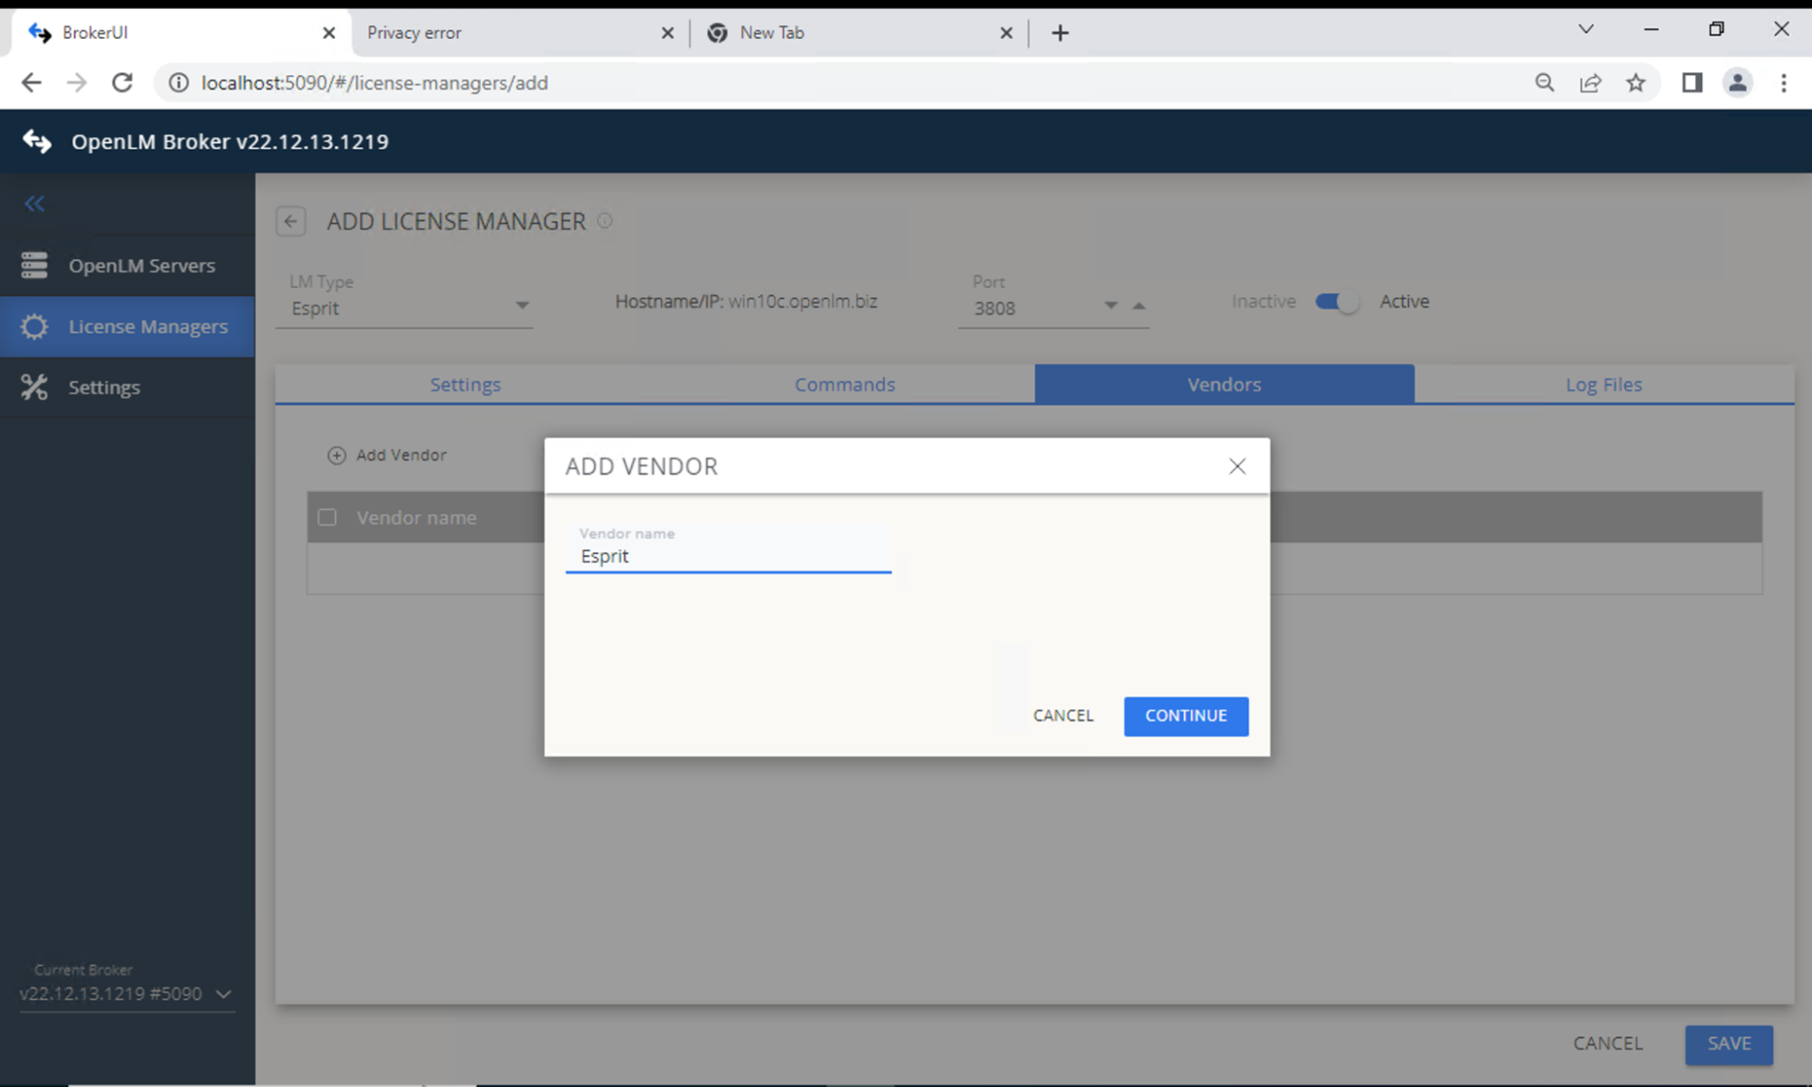1812x1087 pixels.
Task: Click the OpenLM Broker logo
Action: pos(36,141)
